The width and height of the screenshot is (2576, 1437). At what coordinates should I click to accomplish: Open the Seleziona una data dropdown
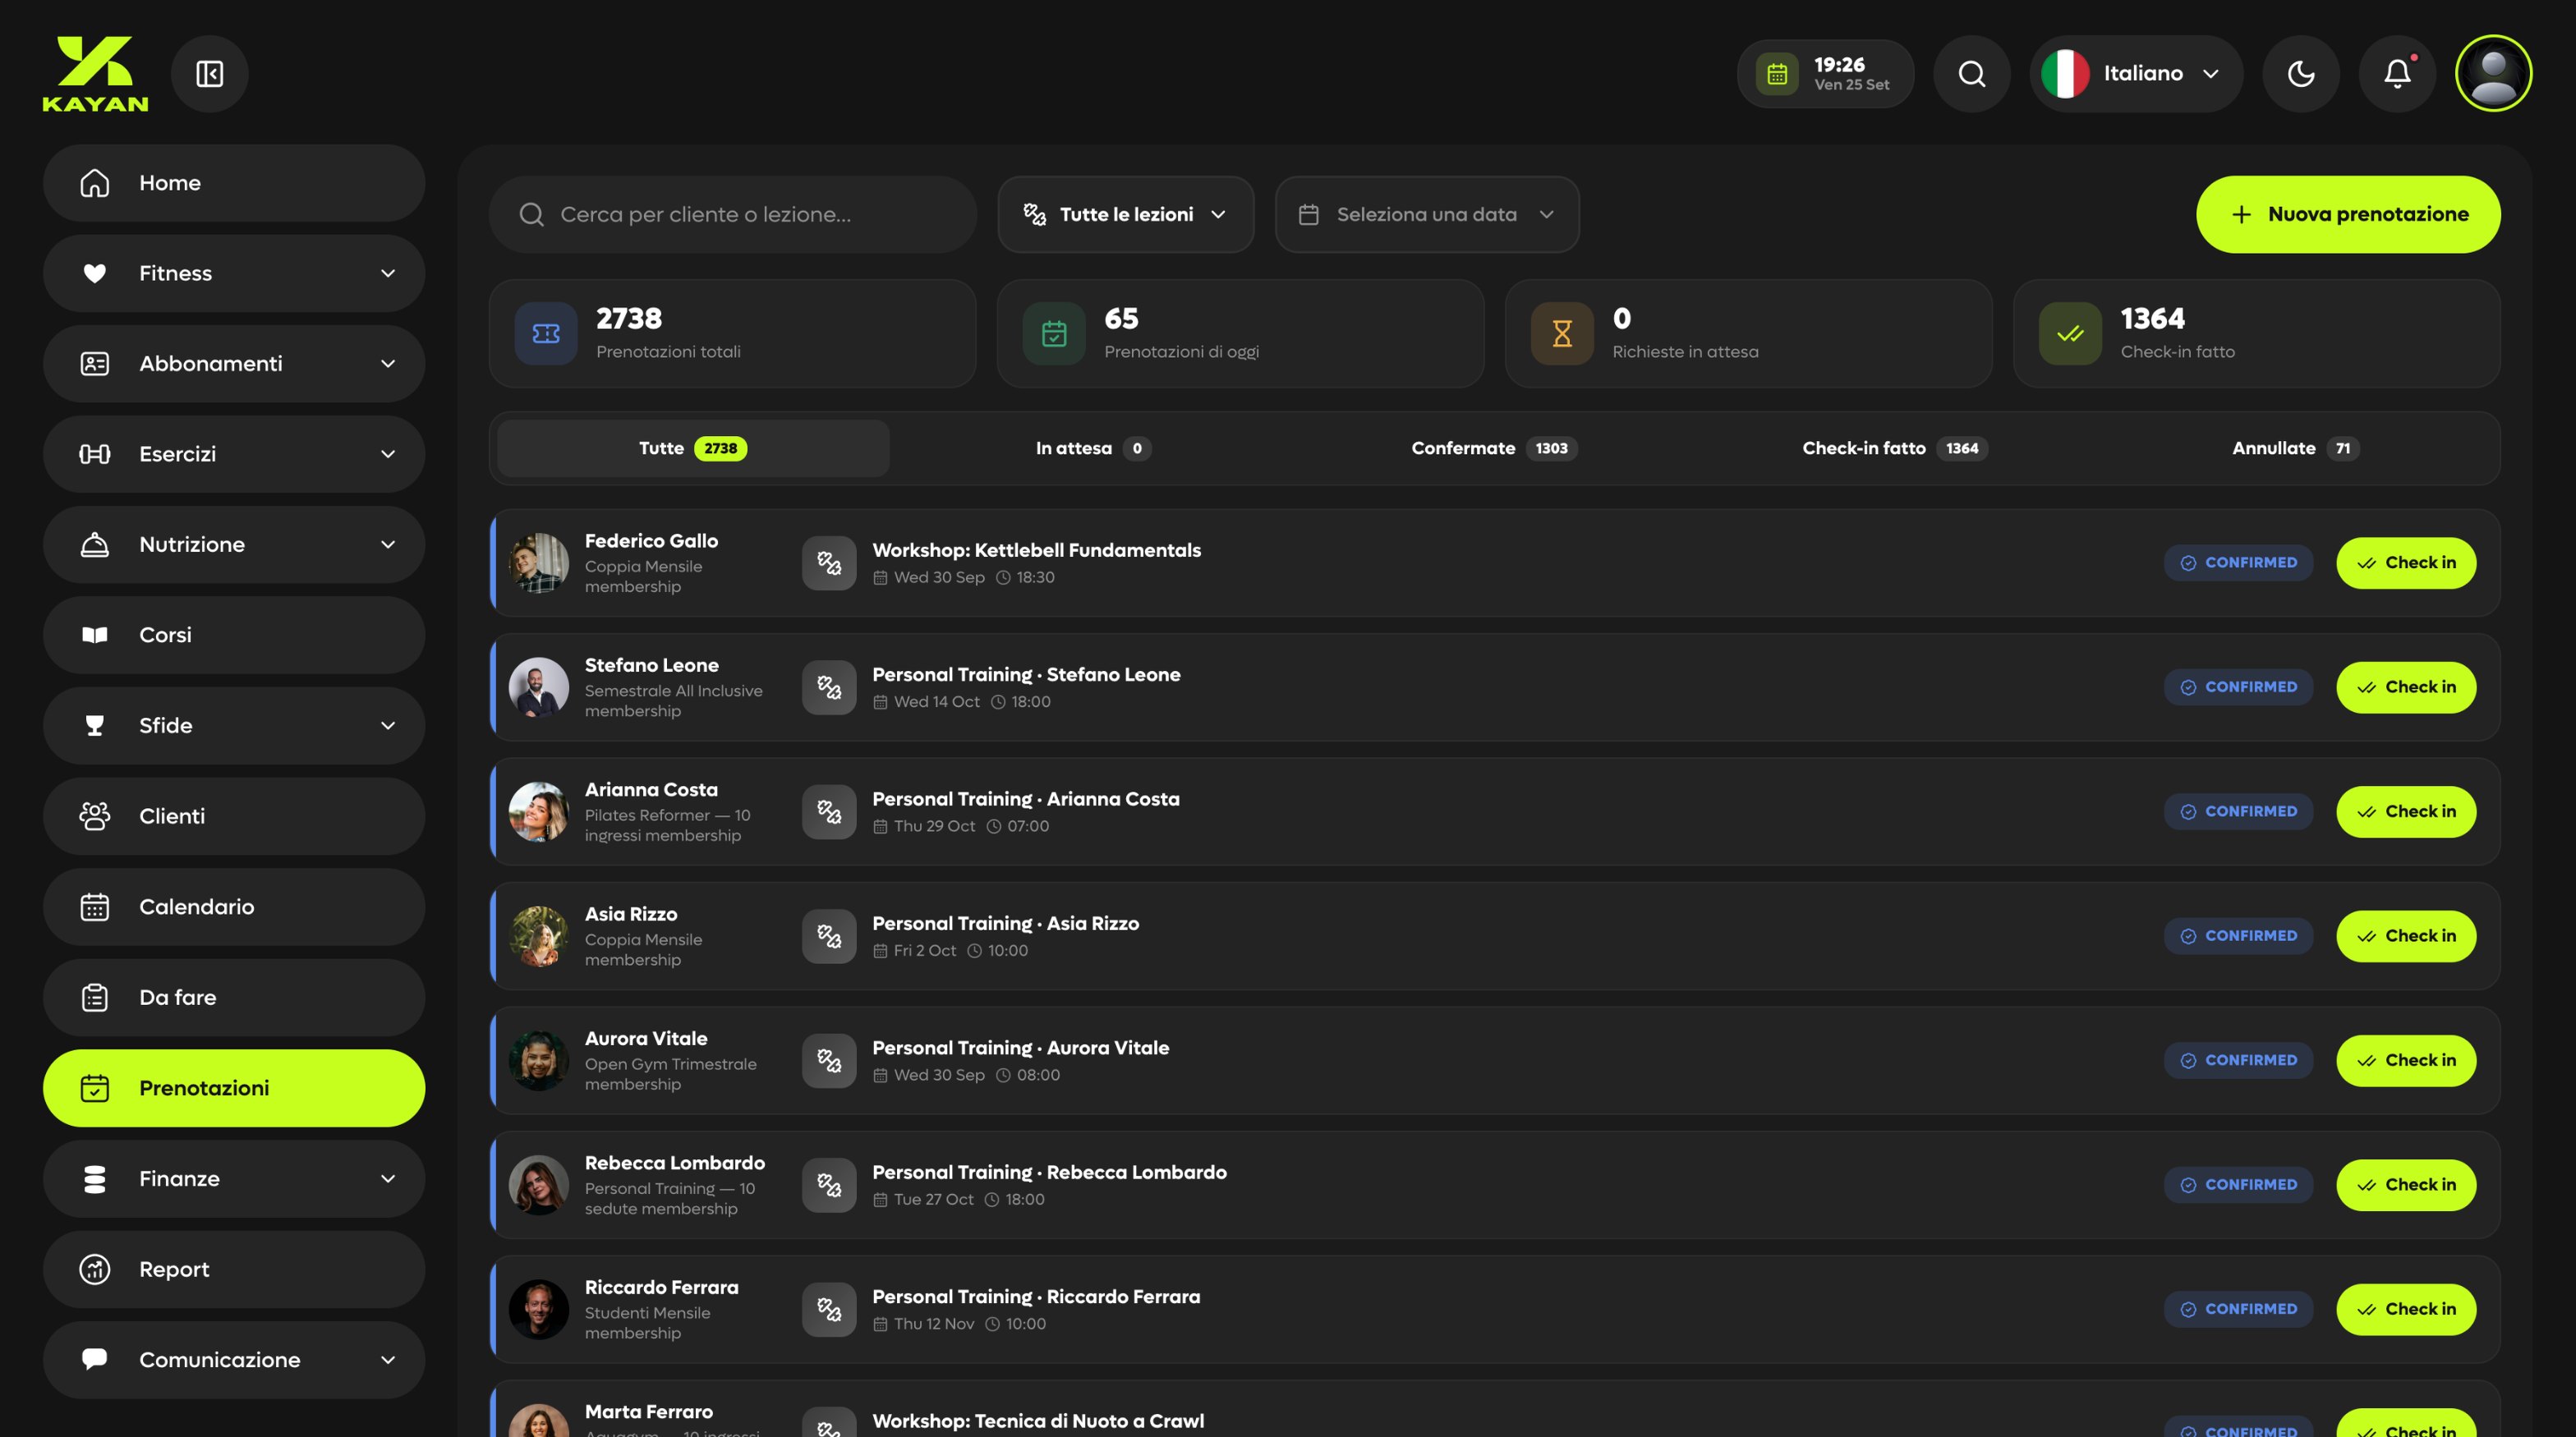coord(1427,215)
